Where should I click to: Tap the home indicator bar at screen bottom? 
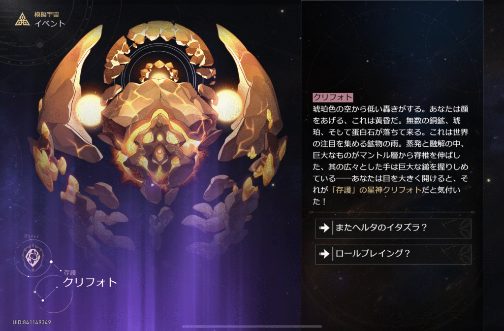252,327
